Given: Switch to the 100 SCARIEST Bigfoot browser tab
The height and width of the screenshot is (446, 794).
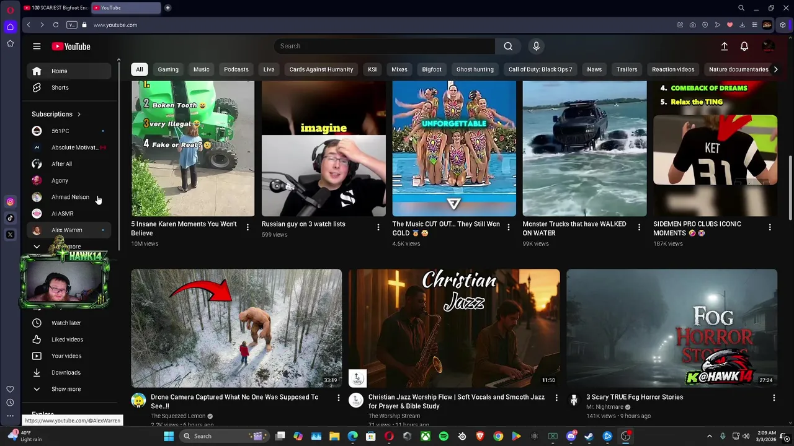Looking at the screenshot, I should [x=56, y=8].
